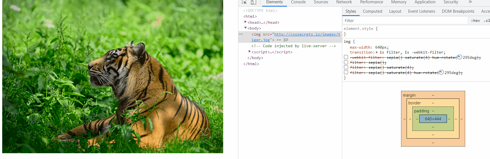Enable the filter: sepia() saturate(4) checkbox

coord(346,67)
